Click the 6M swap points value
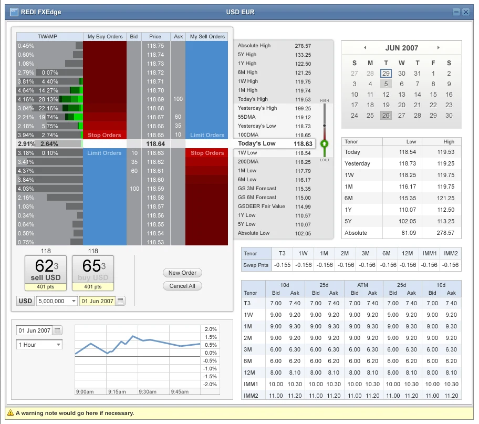The height and width of the screenshot is (424, 479). click(388, 265)
